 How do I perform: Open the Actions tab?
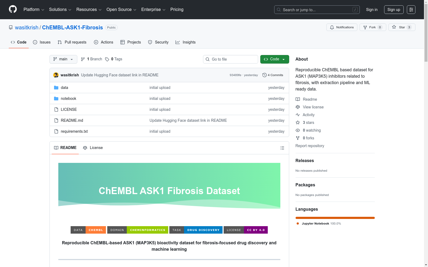point(104,42)
